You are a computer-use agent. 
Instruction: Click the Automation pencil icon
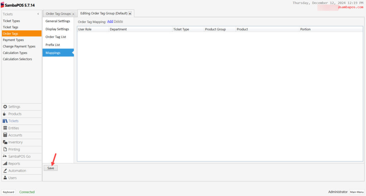(5, 171)
